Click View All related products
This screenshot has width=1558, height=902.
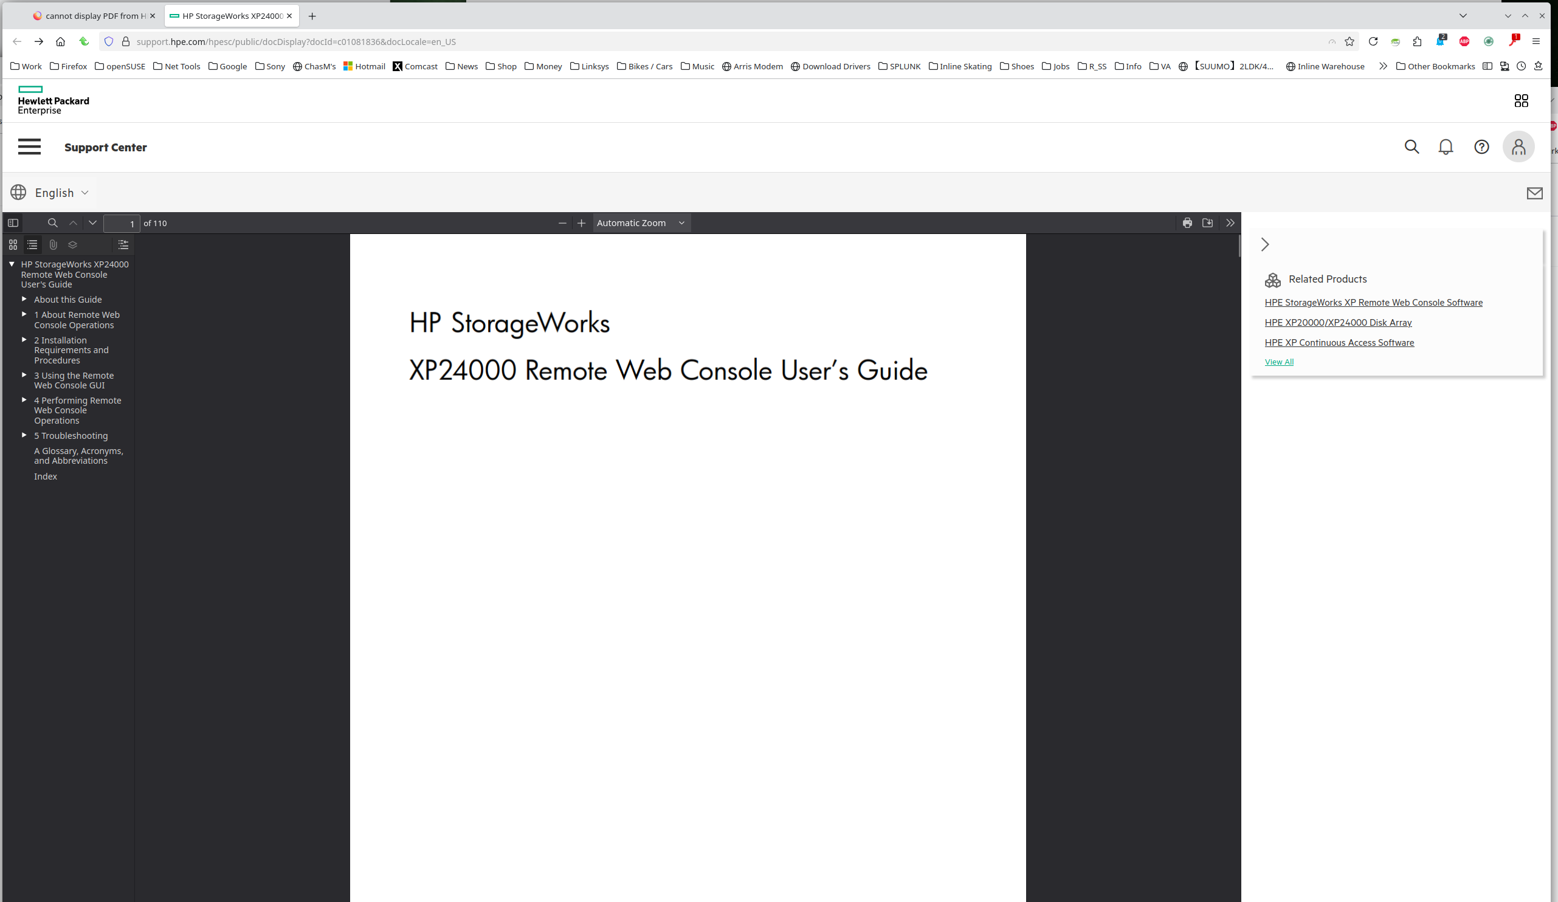[x=1278, y=362]
